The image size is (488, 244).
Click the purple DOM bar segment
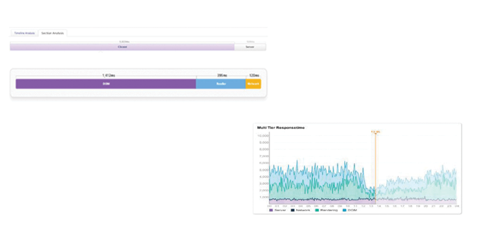tap(106, 84)
